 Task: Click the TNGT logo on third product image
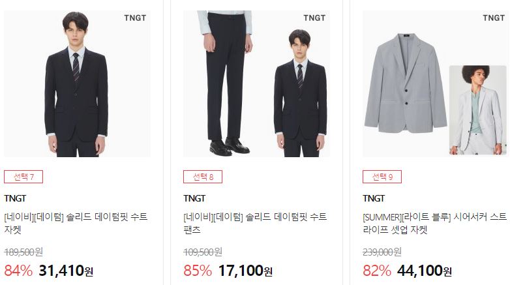coord(494,18)
